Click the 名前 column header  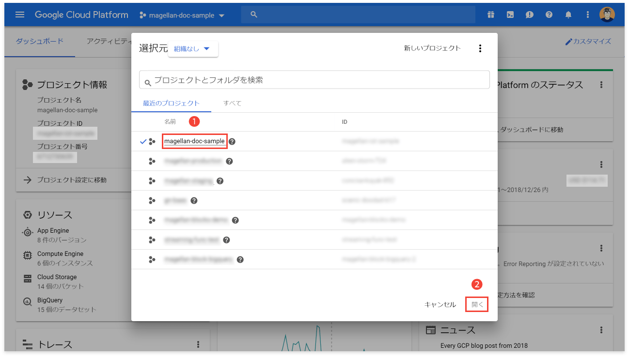click(170, 122)
